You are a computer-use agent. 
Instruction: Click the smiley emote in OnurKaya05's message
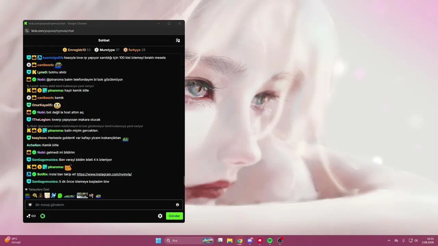pos(57,105)
